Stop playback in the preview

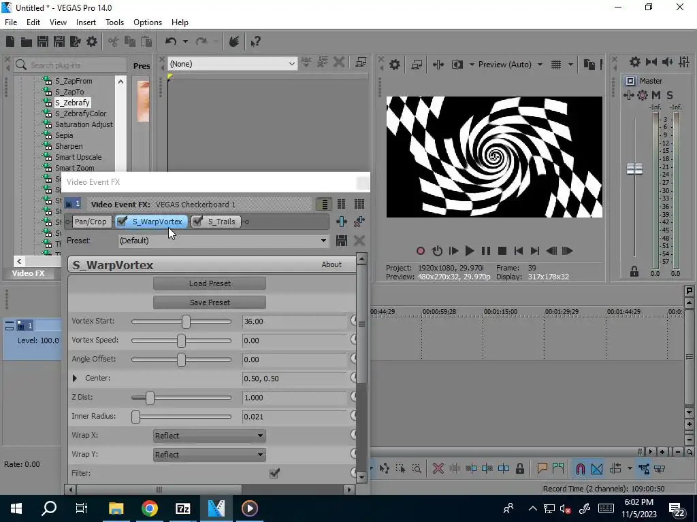coord(502,251)
